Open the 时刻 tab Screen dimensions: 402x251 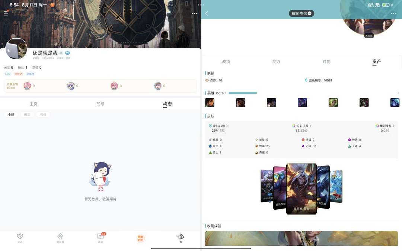(326, 61)
